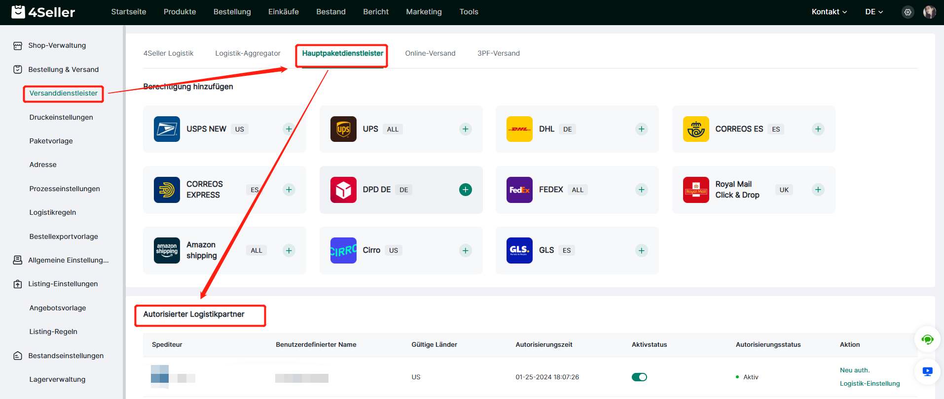Click the plus icon on UPS card
The image size is (944, 399).
pos(466,129)
